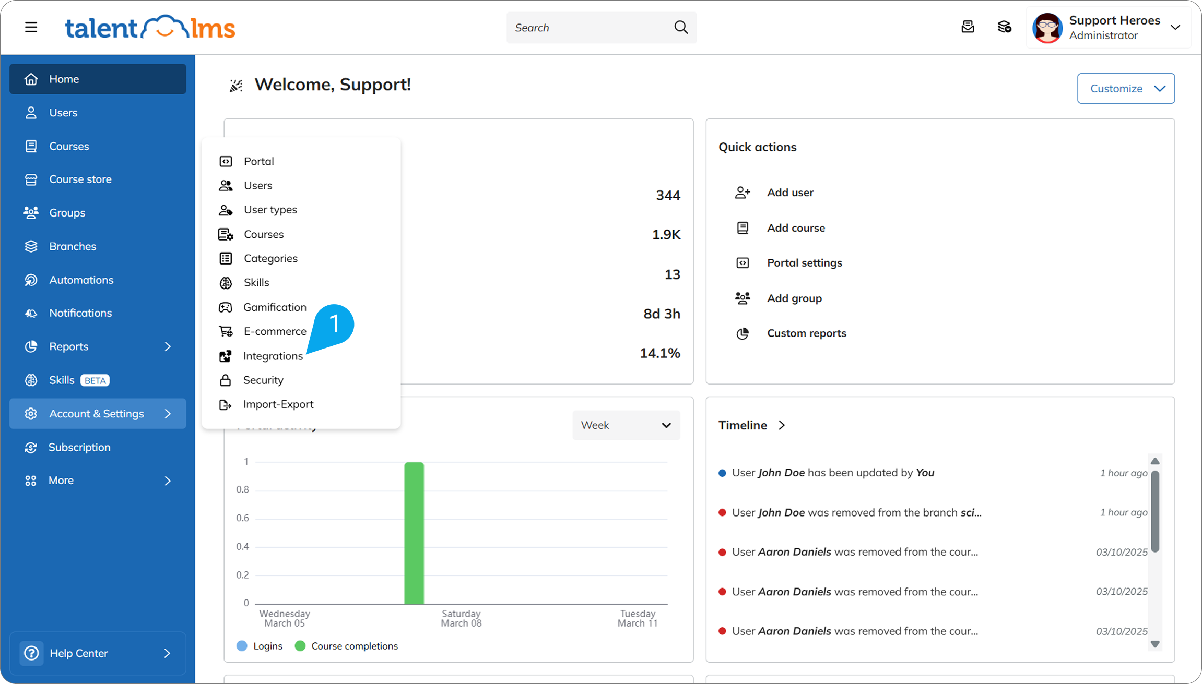Toggle Course completions legend in chart
Viewport: 1202px width, 684px height.
click(x=346, y=646)
